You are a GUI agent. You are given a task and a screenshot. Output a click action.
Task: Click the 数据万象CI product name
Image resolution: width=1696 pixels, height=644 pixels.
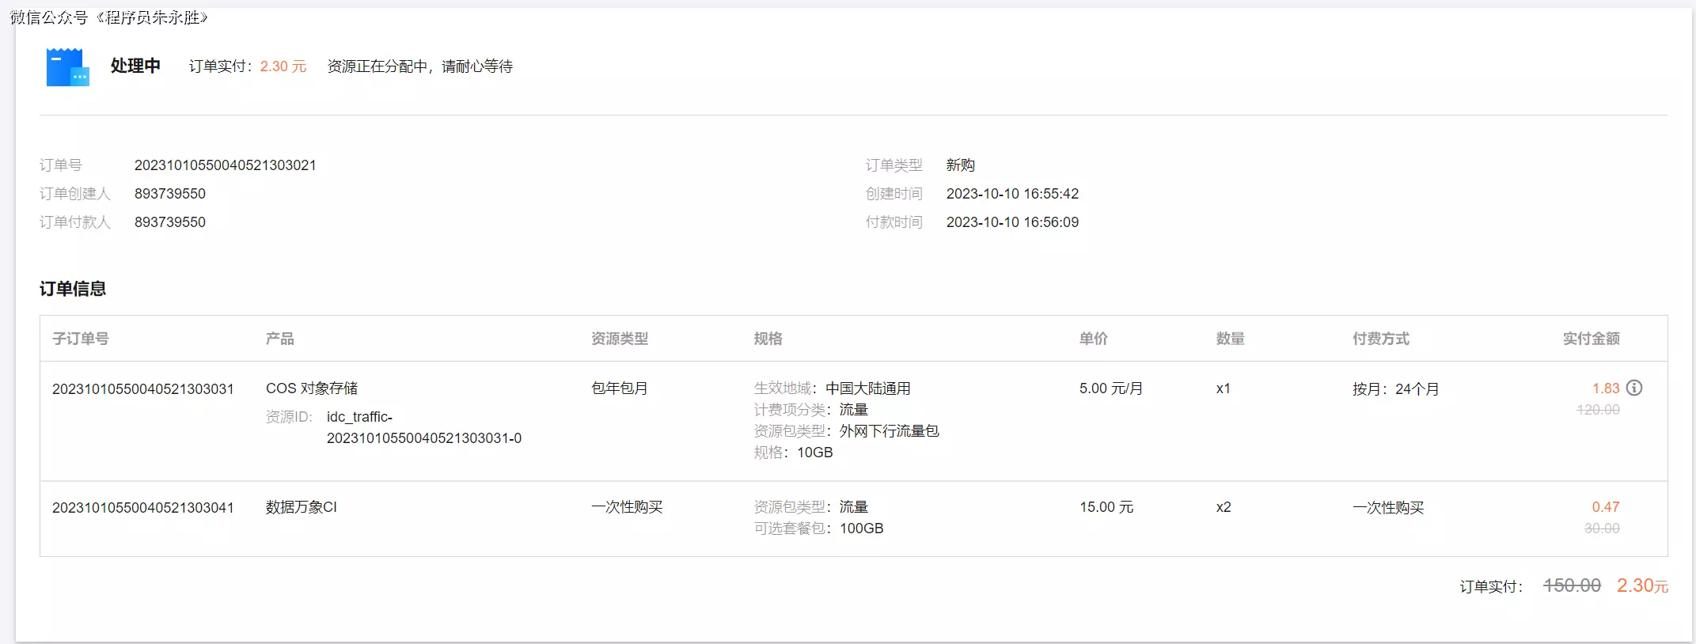(x=301, y=507)
